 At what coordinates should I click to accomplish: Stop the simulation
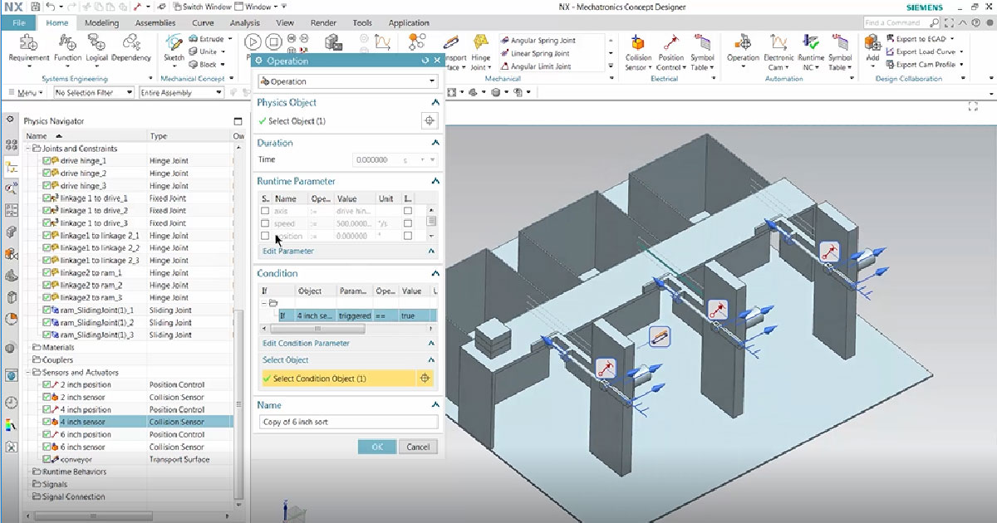(x=274, y=42)
